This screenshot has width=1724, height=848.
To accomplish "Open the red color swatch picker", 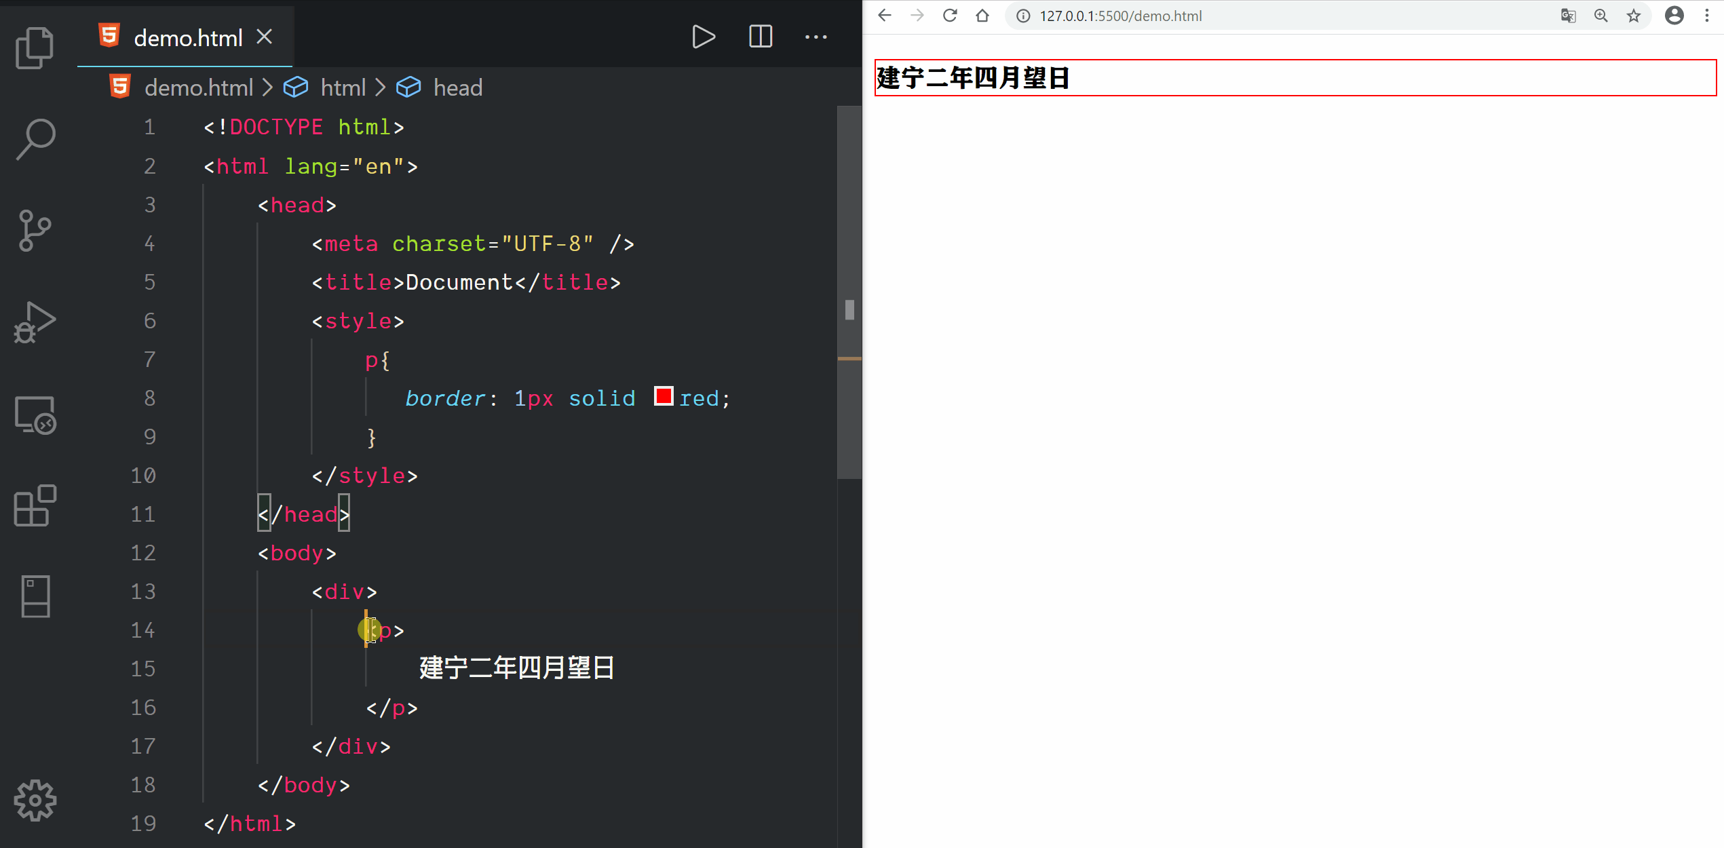I will pos(663,396).
